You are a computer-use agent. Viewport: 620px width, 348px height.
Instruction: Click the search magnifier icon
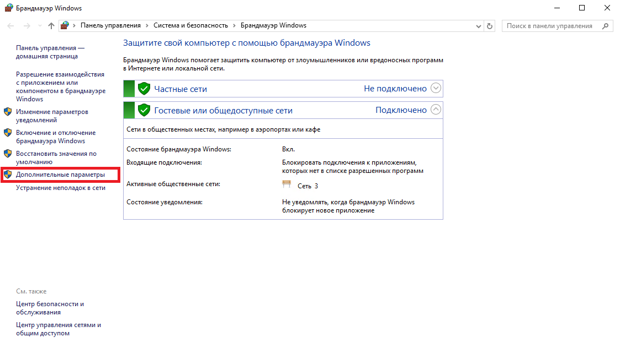click(x=605, y=26)
